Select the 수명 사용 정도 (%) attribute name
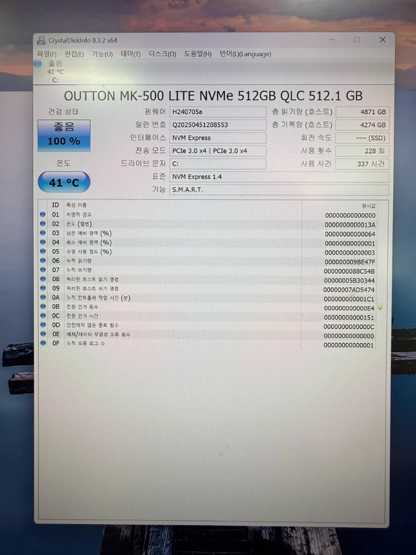 (x=89, y=252)
